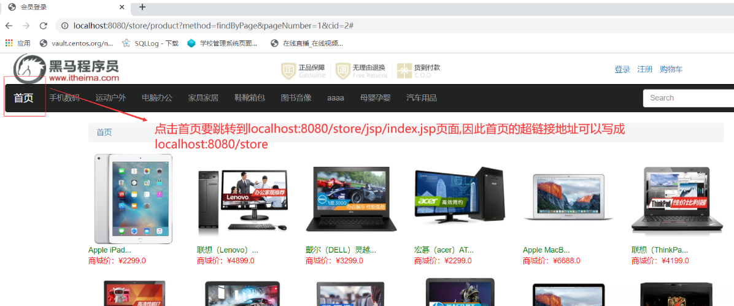Screen dimensions: 734x306
Task: Close the 会员登录 browser tab
Action: pyautogui.click(x=122, y=7)
